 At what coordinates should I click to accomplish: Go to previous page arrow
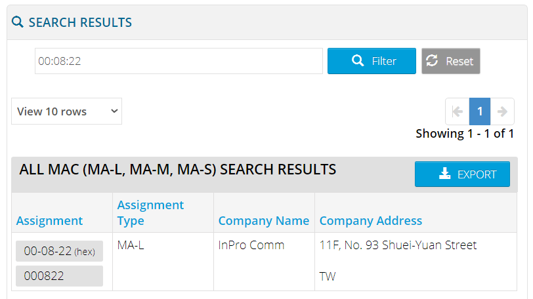[x=458, y=111]
